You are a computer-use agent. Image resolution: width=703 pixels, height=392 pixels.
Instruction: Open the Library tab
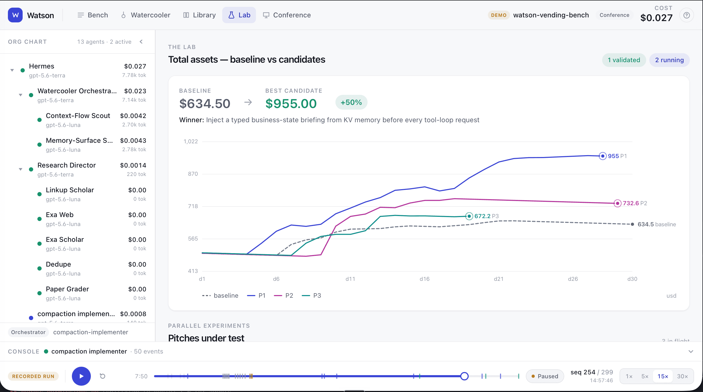(200, 15)
